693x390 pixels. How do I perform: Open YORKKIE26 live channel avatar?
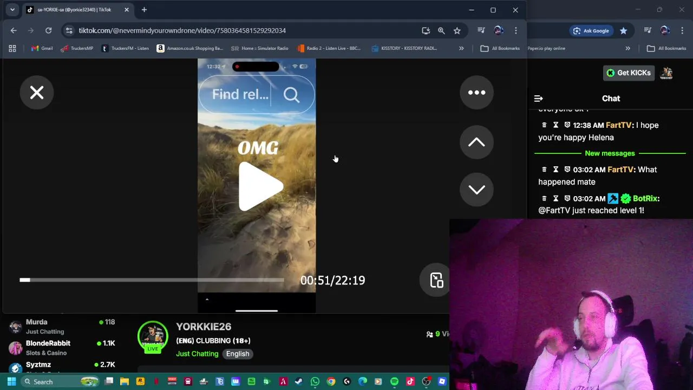point(153,336)
